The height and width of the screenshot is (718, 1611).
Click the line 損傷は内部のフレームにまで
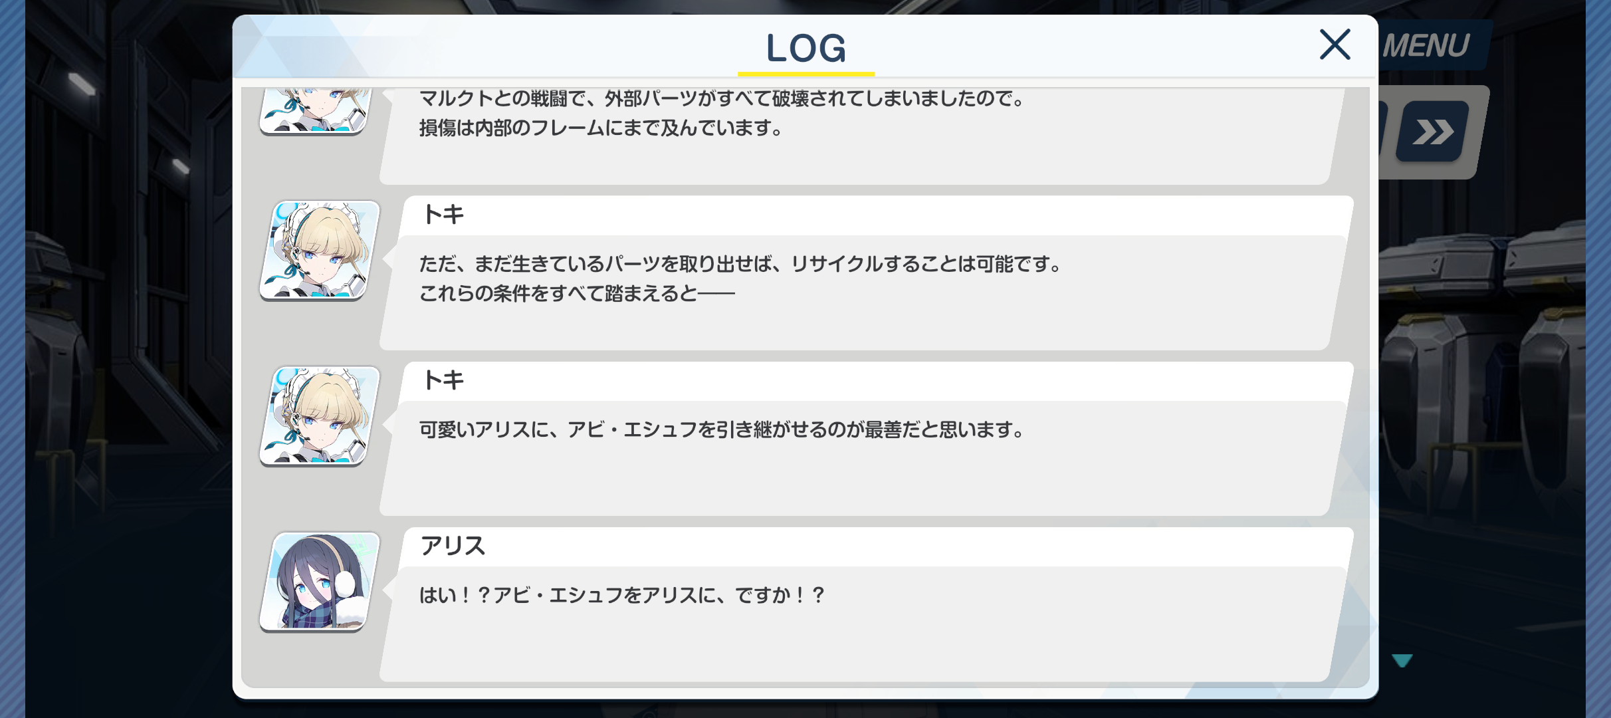tap(601, 128)
